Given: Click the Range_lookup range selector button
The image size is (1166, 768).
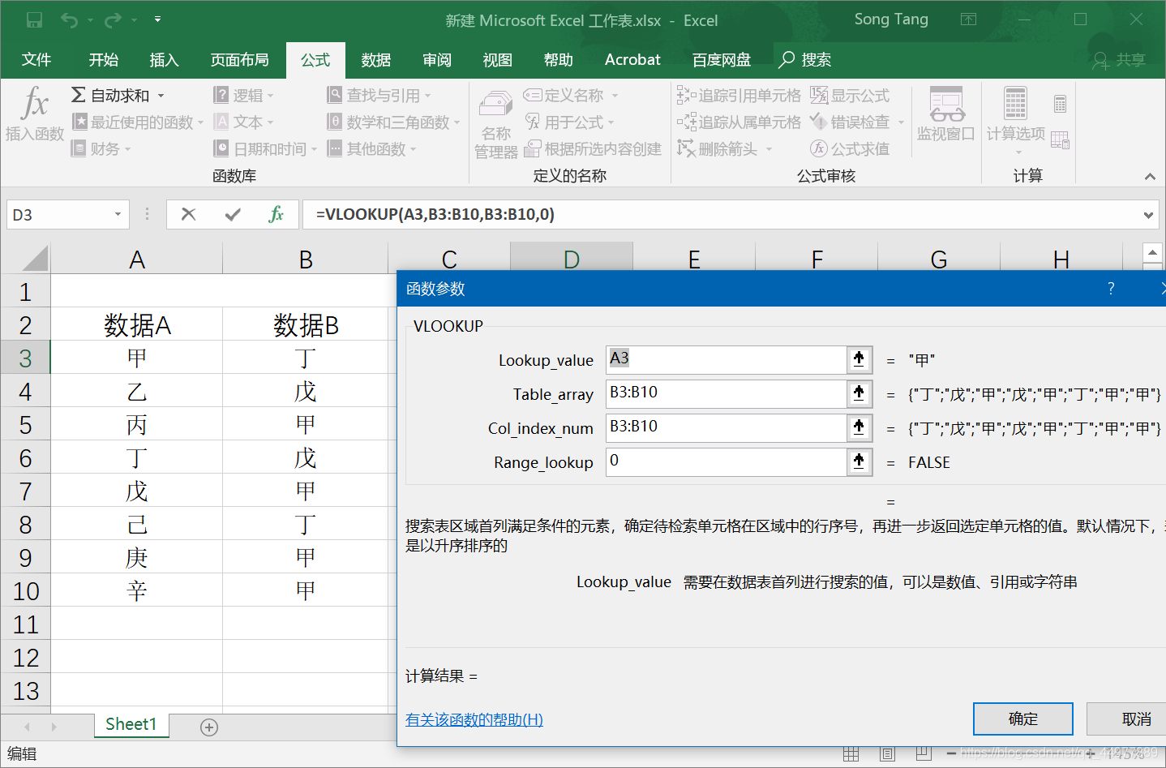Looking at the screenshot, I should [859, 461].
